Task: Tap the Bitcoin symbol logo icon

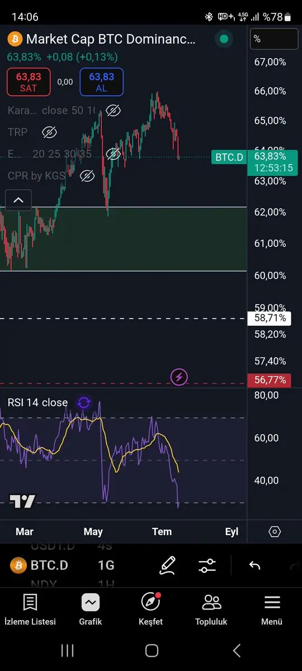Action: tap(15, 39)
